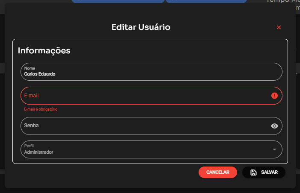Click the Informações section heading
300x193 pixels.
pos(44,50)
